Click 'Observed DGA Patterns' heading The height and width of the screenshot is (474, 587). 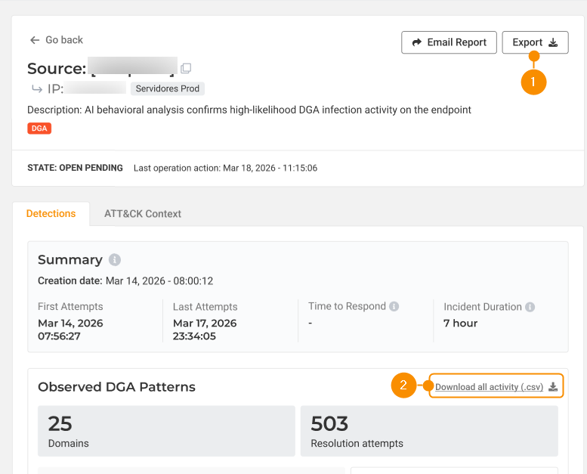116,387
